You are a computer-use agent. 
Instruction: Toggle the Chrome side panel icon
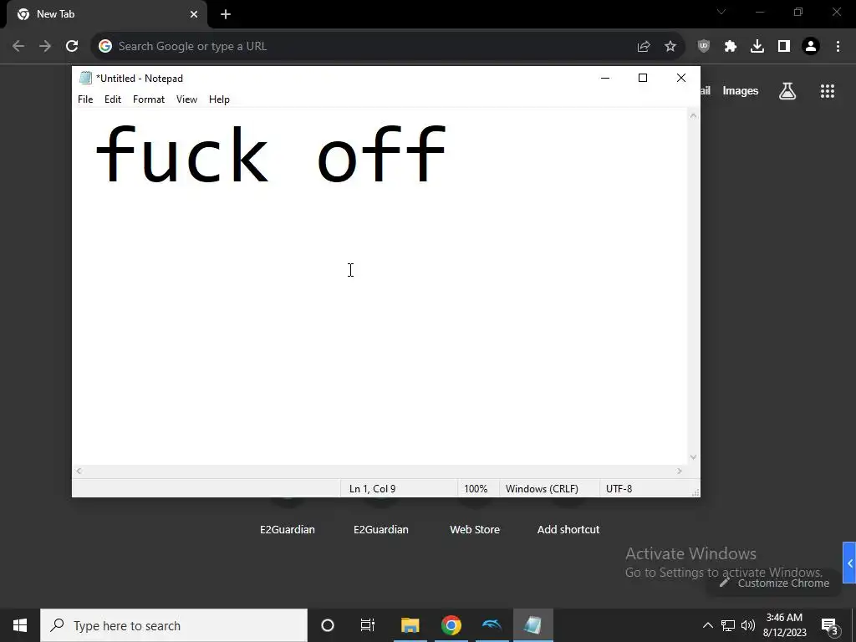(784, 47)
